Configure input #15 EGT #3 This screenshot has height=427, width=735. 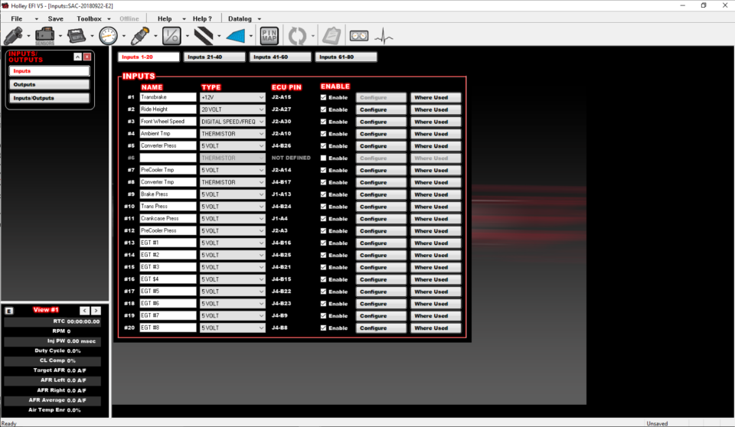click(x=381, y=267)
